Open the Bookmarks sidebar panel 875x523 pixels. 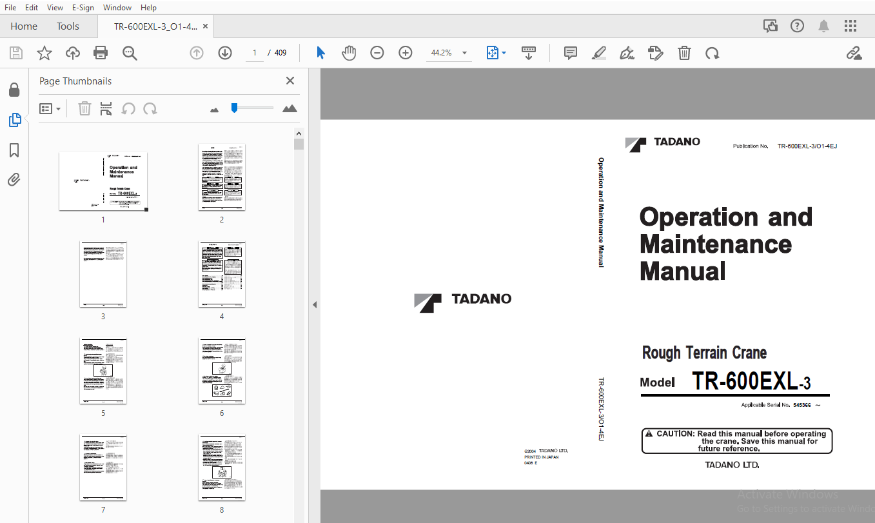click(x=14, y=150)
